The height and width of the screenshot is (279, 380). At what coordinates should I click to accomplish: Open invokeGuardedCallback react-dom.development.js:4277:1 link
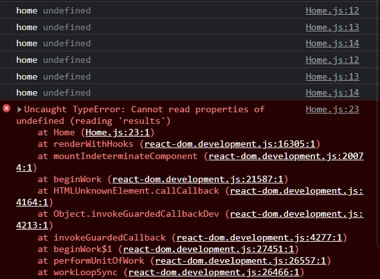tap(259, 237)
